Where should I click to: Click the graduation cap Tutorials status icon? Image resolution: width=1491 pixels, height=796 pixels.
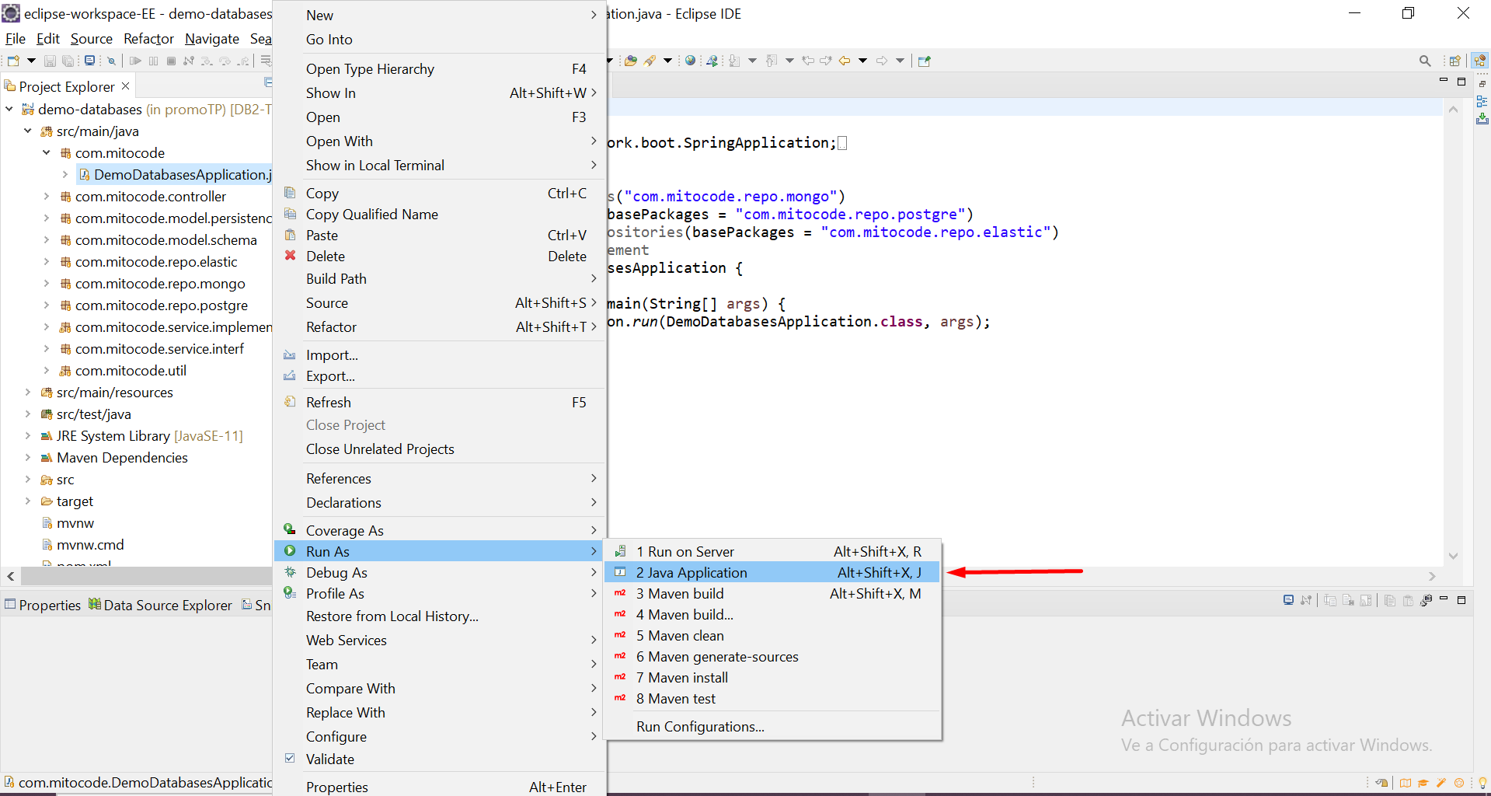(x=1423, y=783)
